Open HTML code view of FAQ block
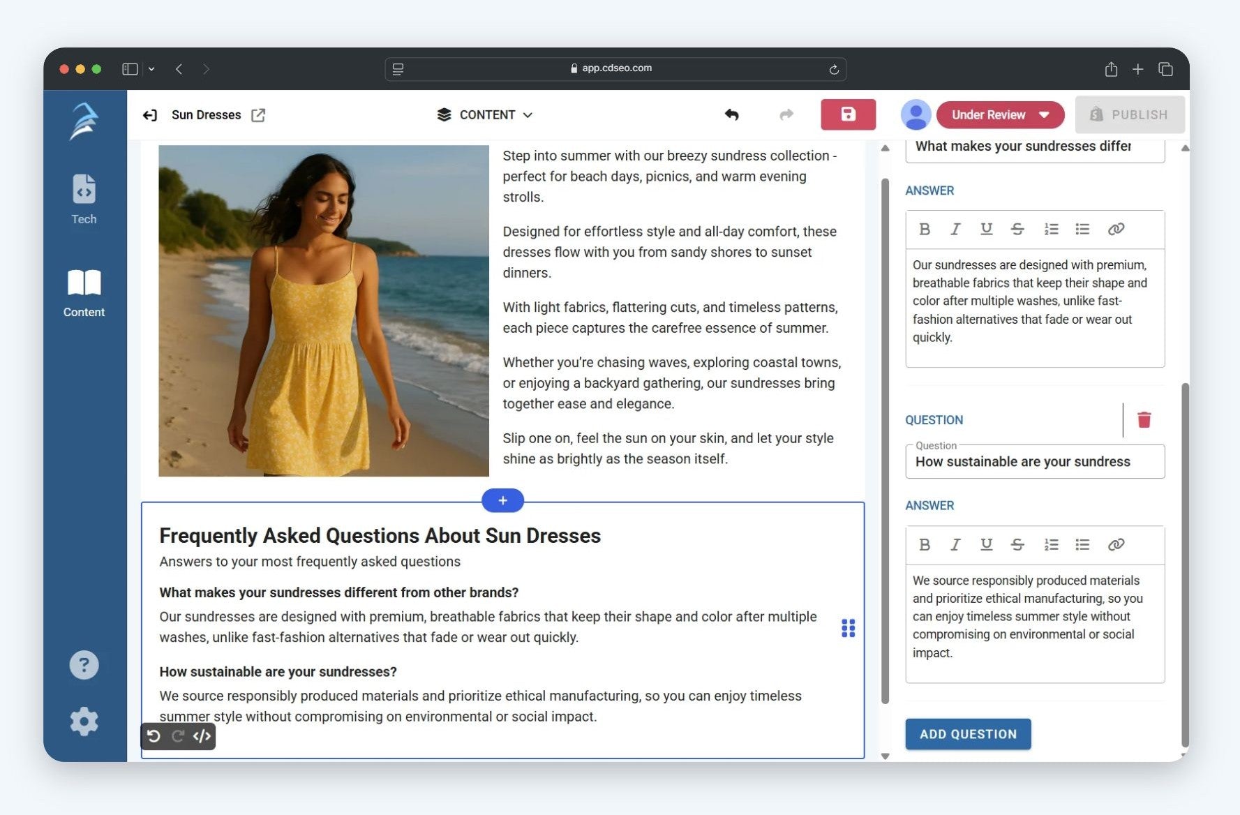Image resolution: width=1240 pixels, height=815 pixels. (x=202, y=736)
